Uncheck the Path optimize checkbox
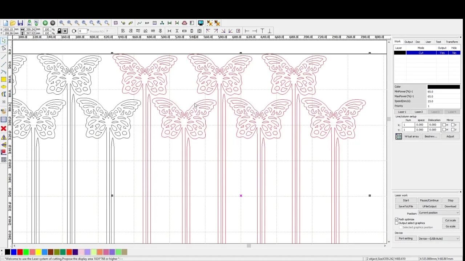 coord(397,219)
